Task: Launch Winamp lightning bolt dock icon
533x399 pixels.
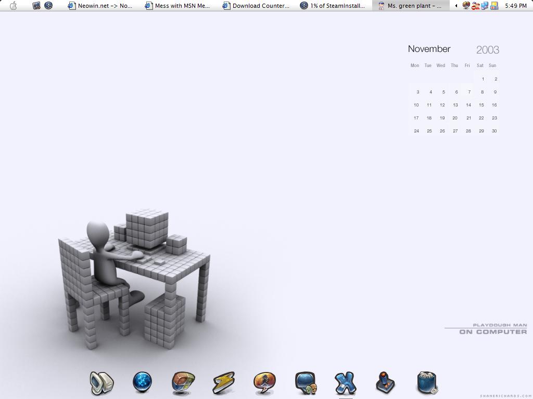Action: (x=224, y=383)
